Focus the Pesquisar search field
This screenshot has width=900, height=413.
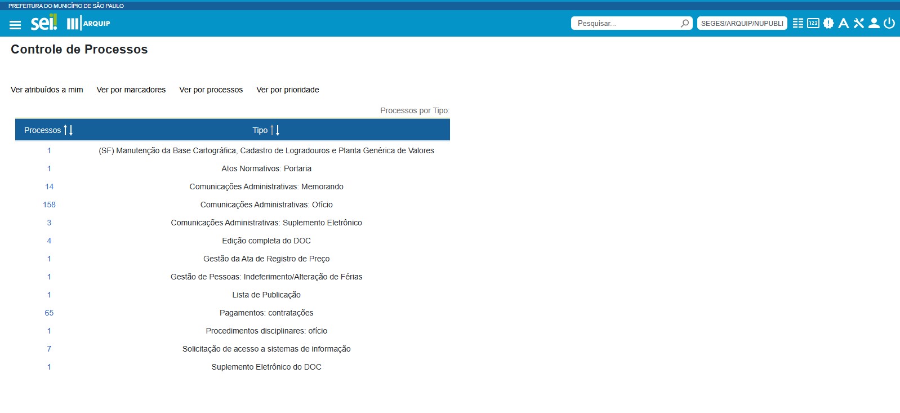pos(625,23)
